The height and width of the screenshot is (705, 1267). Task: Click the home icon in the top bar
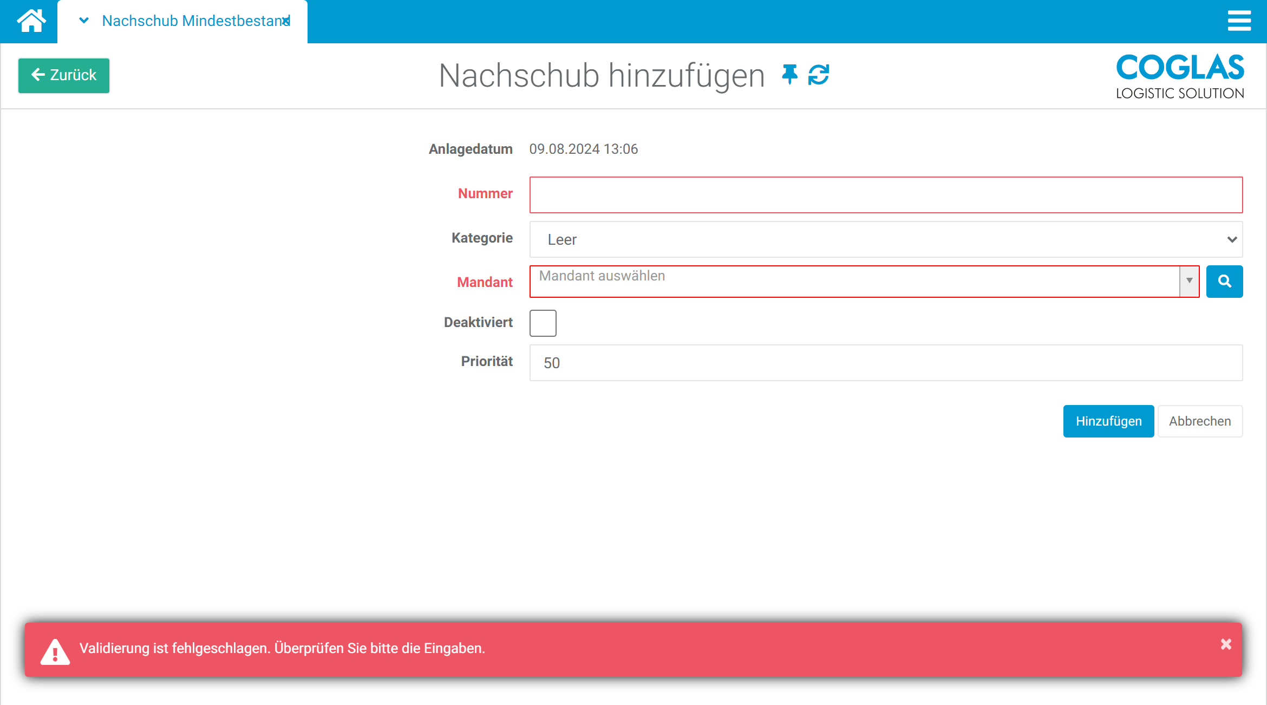tap(29, 21)
